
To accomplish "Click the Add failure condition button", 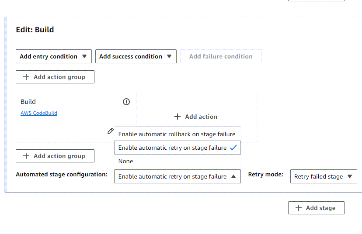I will coord(221,56).
